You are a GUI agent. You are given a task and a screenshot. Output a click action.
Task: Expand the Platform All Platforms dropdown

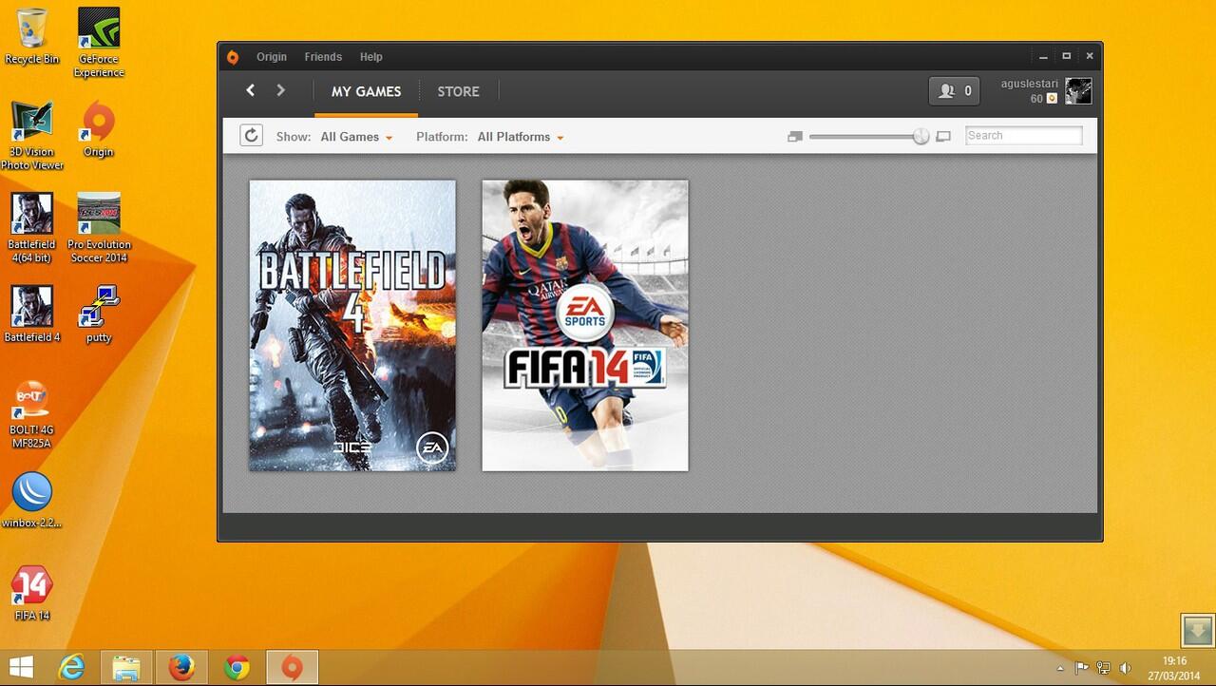521,137
